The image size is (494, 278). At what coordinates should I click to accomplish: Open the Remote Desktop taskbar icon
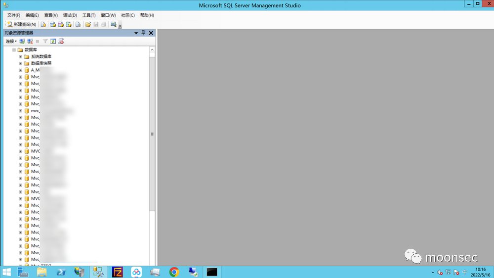pyautogui.click(x=193, y=272)
